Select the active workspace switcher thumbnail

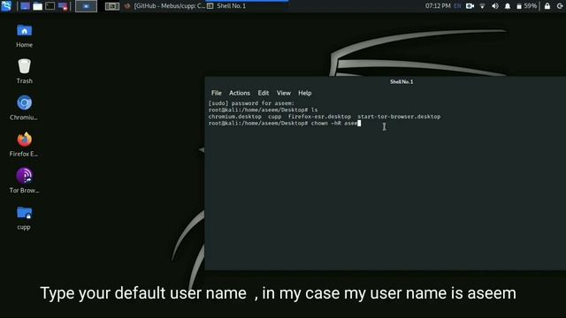click(x=86, y=6)
